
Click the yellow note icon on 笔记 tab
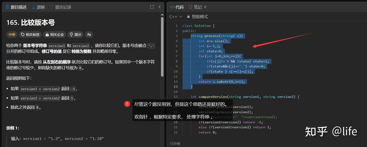[190, 7]
